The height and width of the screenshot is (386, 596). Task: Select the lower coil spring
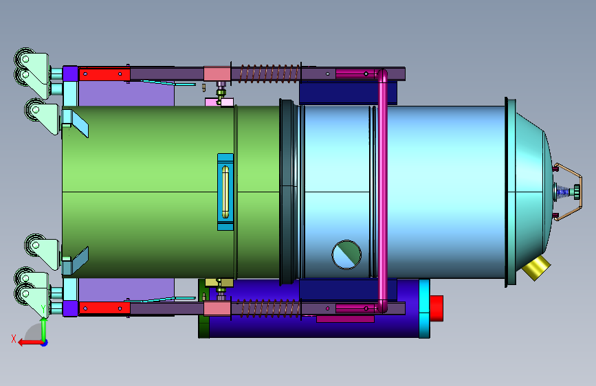click(x=269, y=308)
